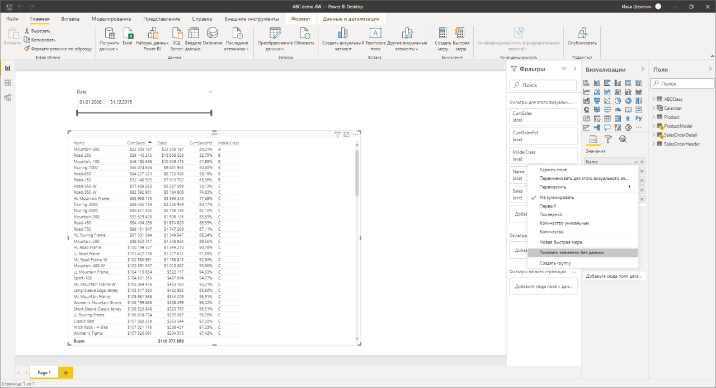Viewport: 716px width, 388px height.
Task: Collapse the Filters pane with chevron
Action: pos(575,69)
